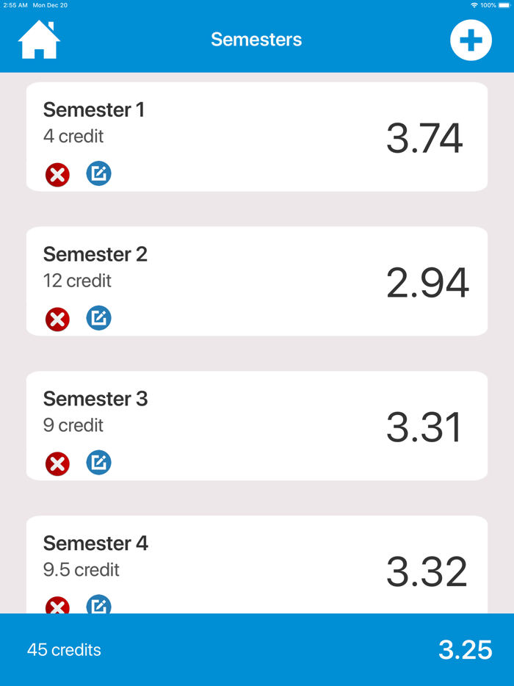Open the edit icon for Semester 2
The width and height of the screenshot is (514, 686).
tap(98, 318)
